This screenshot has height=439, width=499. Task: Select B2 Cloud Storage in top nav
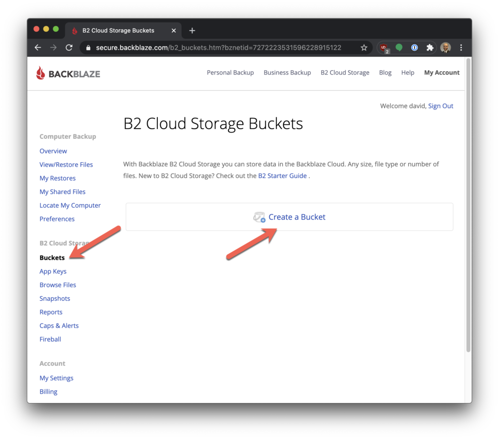[345, 73]
